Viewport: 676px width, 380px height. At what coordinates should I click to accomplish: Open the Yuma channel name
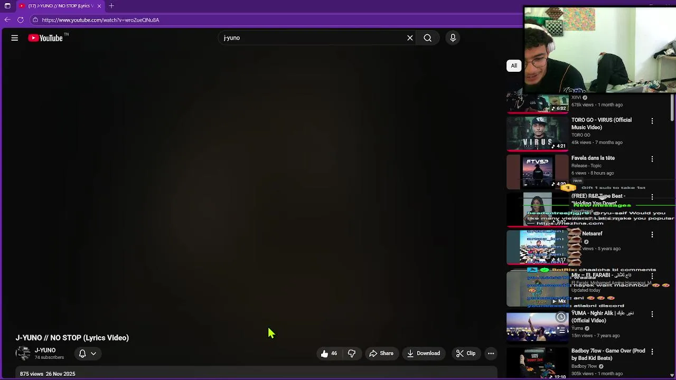click(577, 328)
